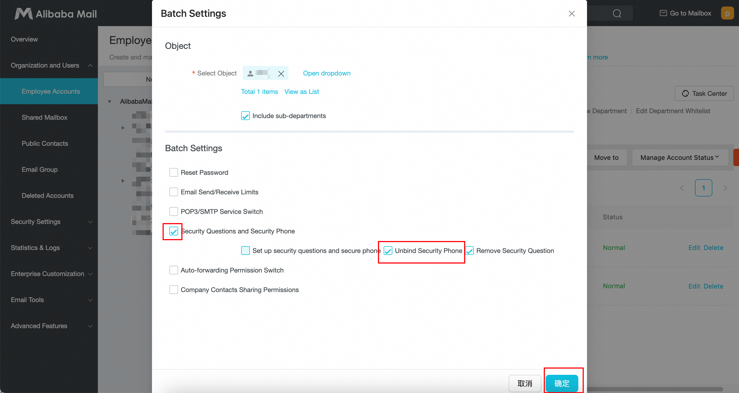Enable Auto-forwarding Permission Switch checkbox
Screen dimensions: 739x393
[173, 270]
